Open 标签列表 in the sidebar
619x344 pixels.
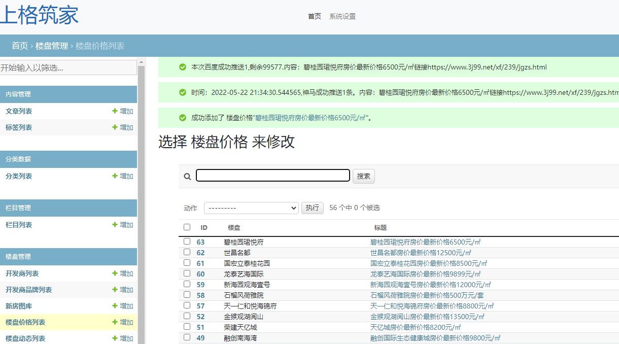click(19, 127)
